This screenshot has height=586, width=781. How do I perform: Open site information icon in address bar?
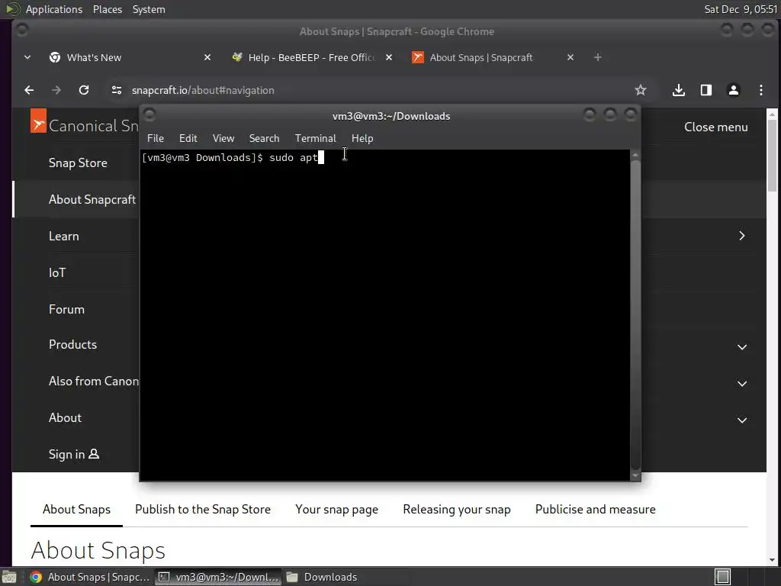(117, 90)
